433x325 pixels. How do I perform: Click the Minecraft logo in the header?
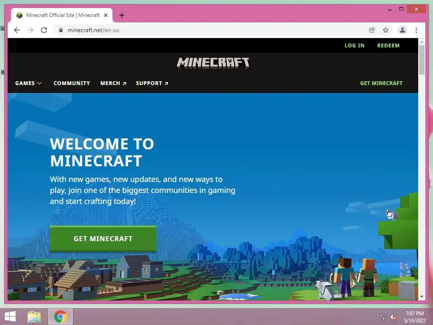click(213, 63)
